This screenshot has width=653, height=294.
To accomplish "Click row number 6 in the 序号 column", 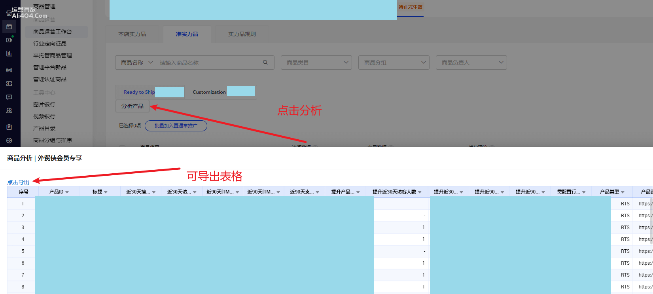I will pos(23,263).
